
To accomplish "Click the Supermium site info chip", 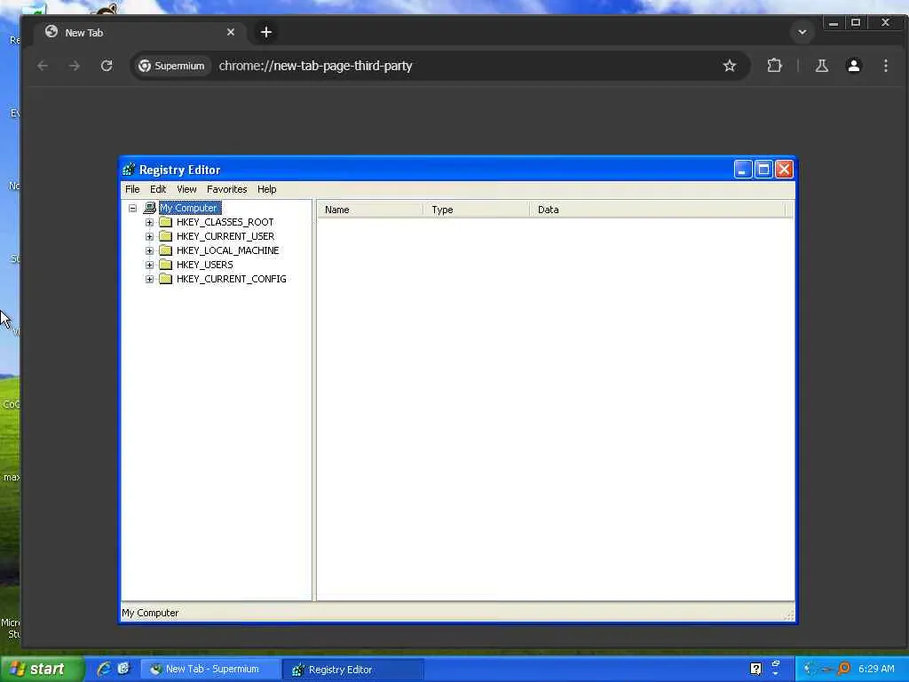I will 171,66.
